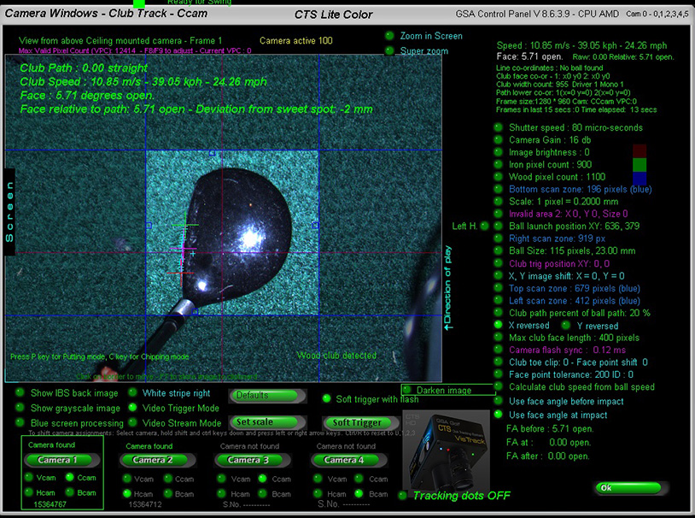Select the Camera Gain setting LED
The height and width of the screenshot is (518, 695).
pyautogui.click(x=499, y=140)
